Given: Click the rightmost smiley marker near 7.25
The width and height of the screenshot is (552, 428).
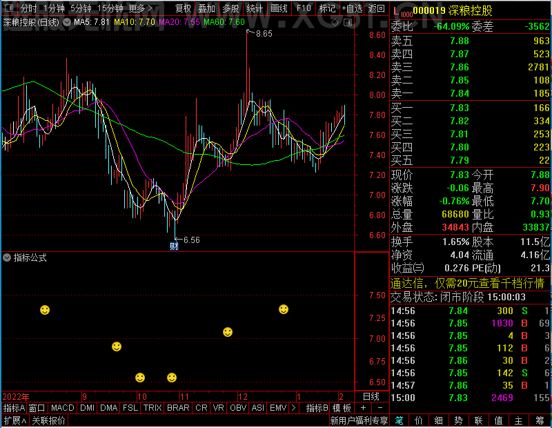Looking at the screenshot, I should 284,309.
